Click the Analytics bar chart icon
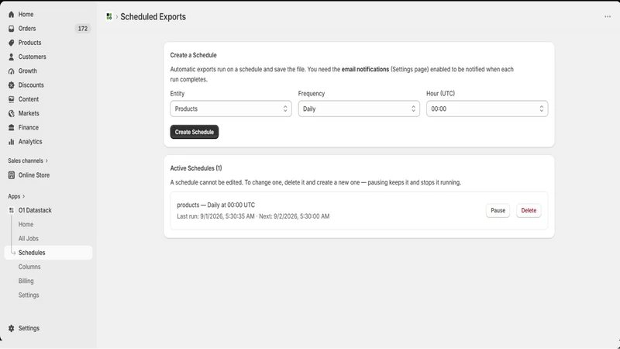The image size is (620, 349). tap(11, 142)
